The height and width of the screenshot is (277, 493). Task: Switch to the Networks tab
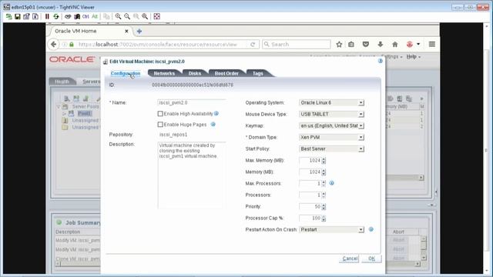(x=164, y=73)
